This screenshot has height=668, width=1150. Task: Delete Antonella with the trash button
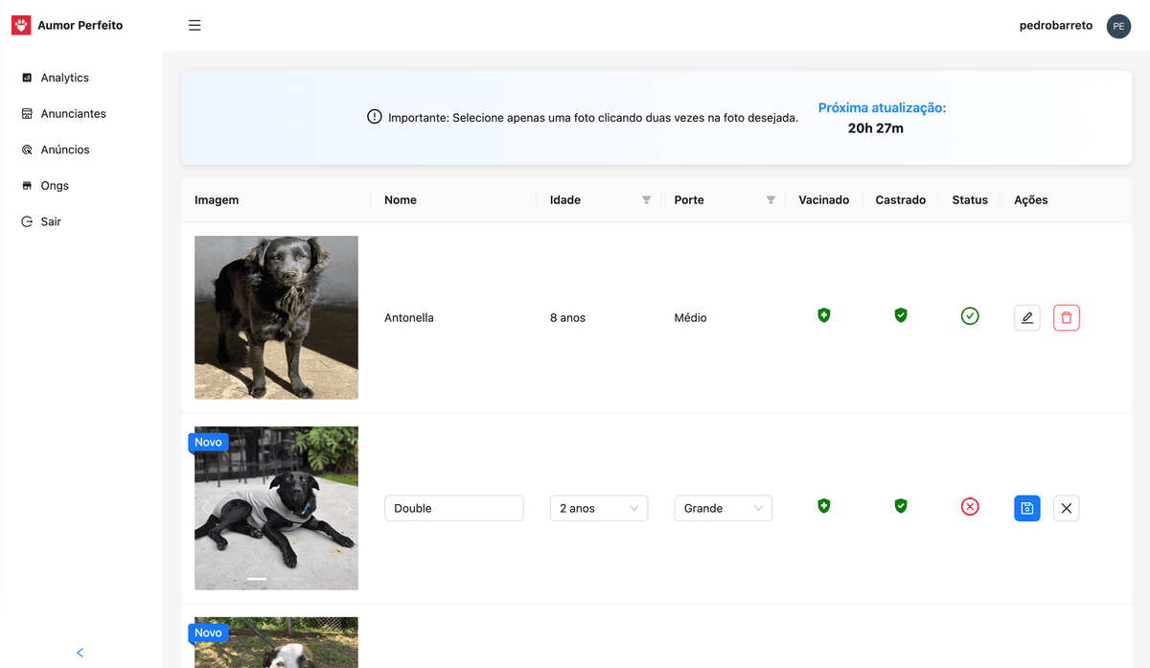click(x=1067, y=317)
